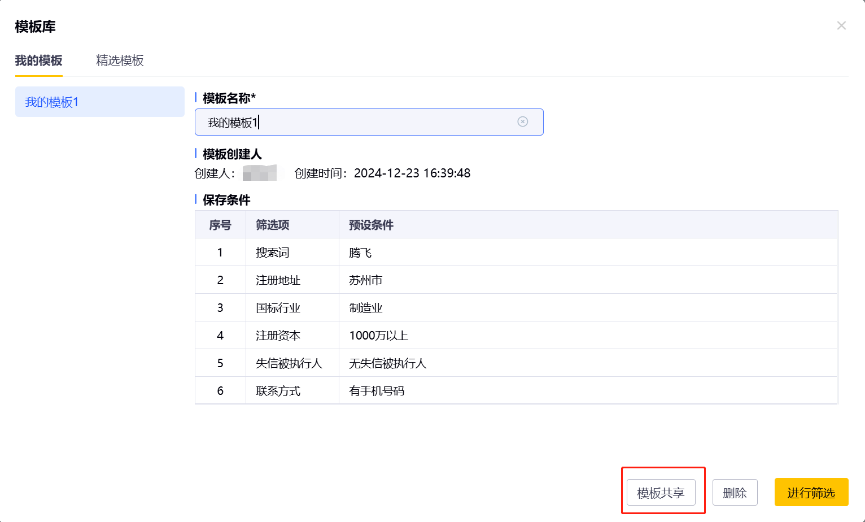The width and height of the screenshot is (865, 522).
Task: Click the 国标行业 condition 制造业
Action: [365, 307]
